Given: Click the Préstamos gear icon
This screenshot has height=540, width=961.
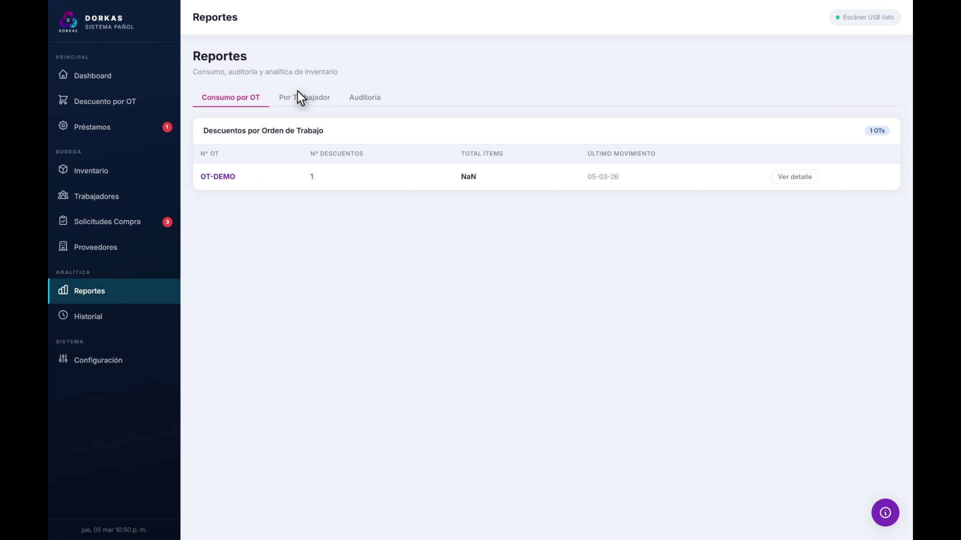Looking at the screenshot, I should pos(63,125).
